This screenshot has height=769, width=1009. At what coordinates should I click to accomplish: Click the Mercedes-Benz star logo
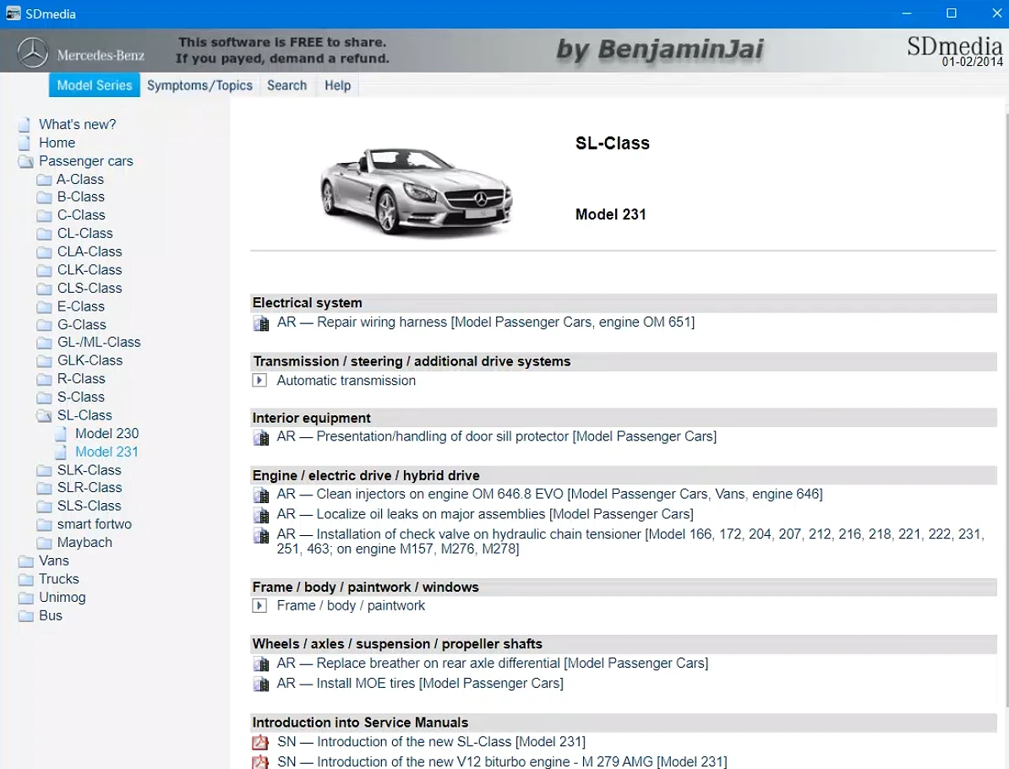pos(32,52)
